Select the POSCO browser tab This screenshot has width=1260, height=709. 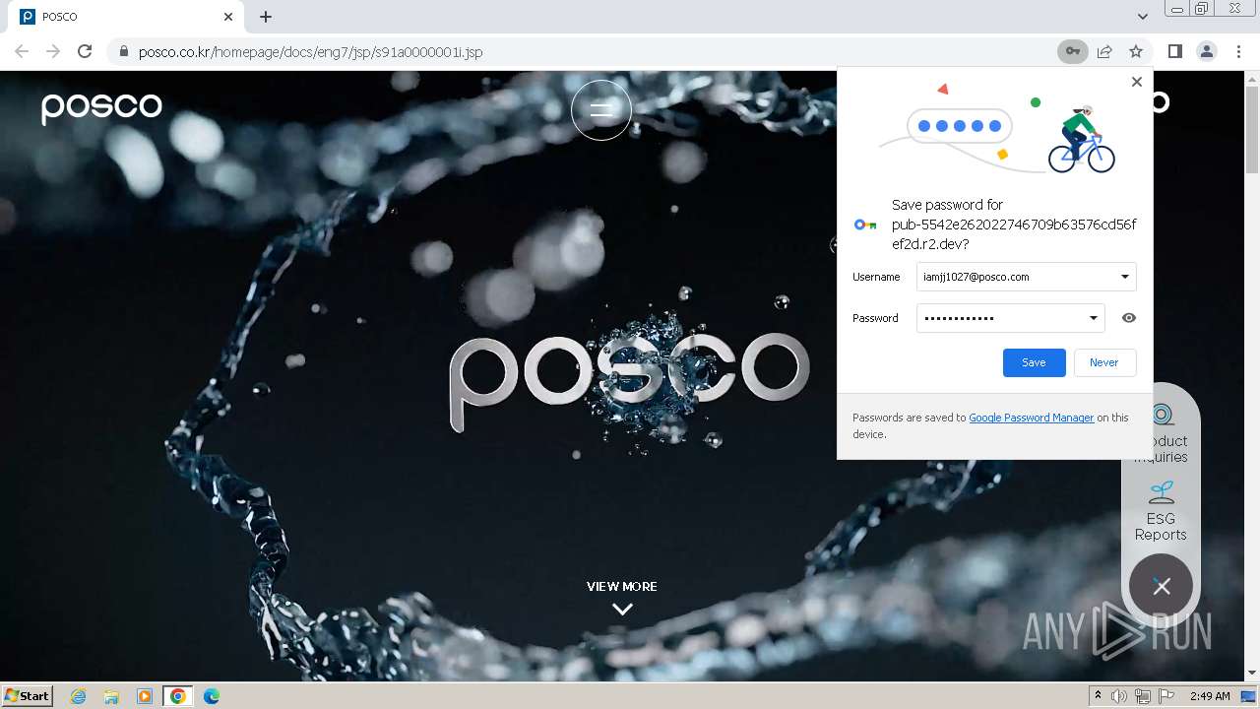pos(128,17)
